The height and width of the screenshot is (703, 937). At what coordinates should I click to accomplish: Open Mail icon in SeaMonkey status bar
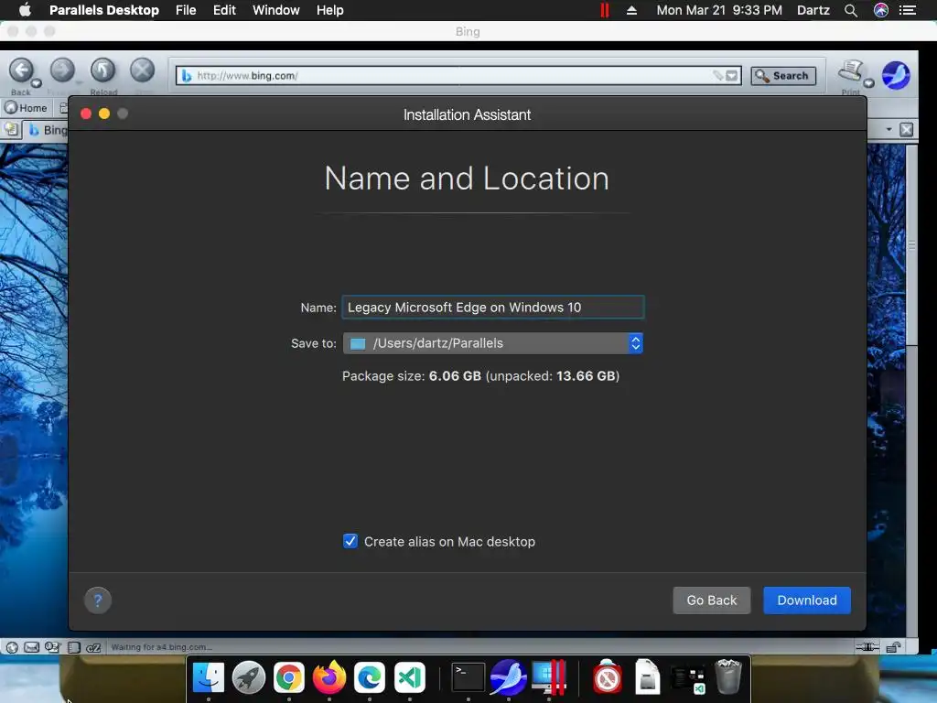(32, 647)
